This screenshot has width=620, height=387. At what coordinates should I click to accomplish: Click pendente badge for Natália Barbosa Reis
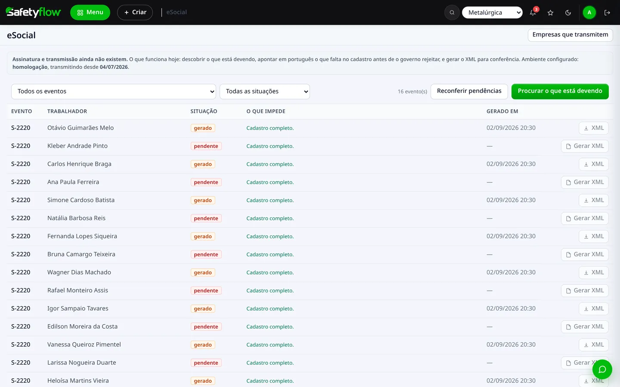pyautogui.click(x=206, y=218)
